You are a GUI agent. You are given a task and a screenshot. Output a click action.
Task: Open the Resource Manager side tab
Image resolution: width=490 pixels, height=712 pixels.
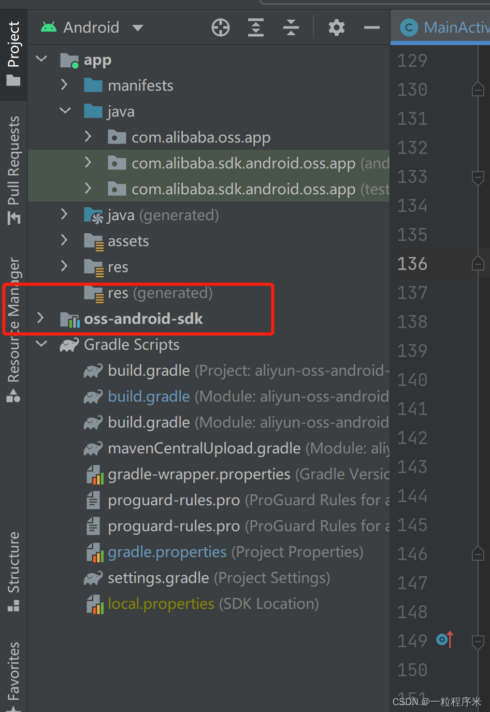pos(13,330)
